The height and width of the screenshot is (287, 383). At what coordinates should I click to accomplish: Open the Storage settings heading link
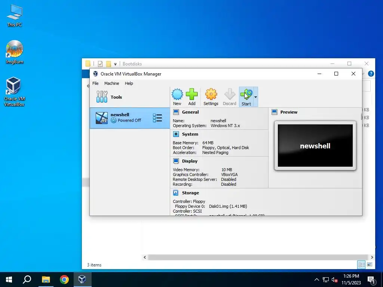(x=190, y=193)
